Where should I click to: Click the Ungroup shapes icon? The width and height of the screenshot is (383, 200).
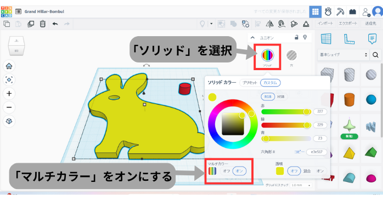[233, 24]
